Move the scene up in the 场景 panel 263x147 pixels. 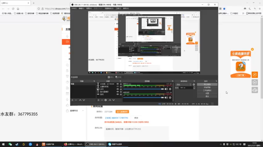[80, 100]
